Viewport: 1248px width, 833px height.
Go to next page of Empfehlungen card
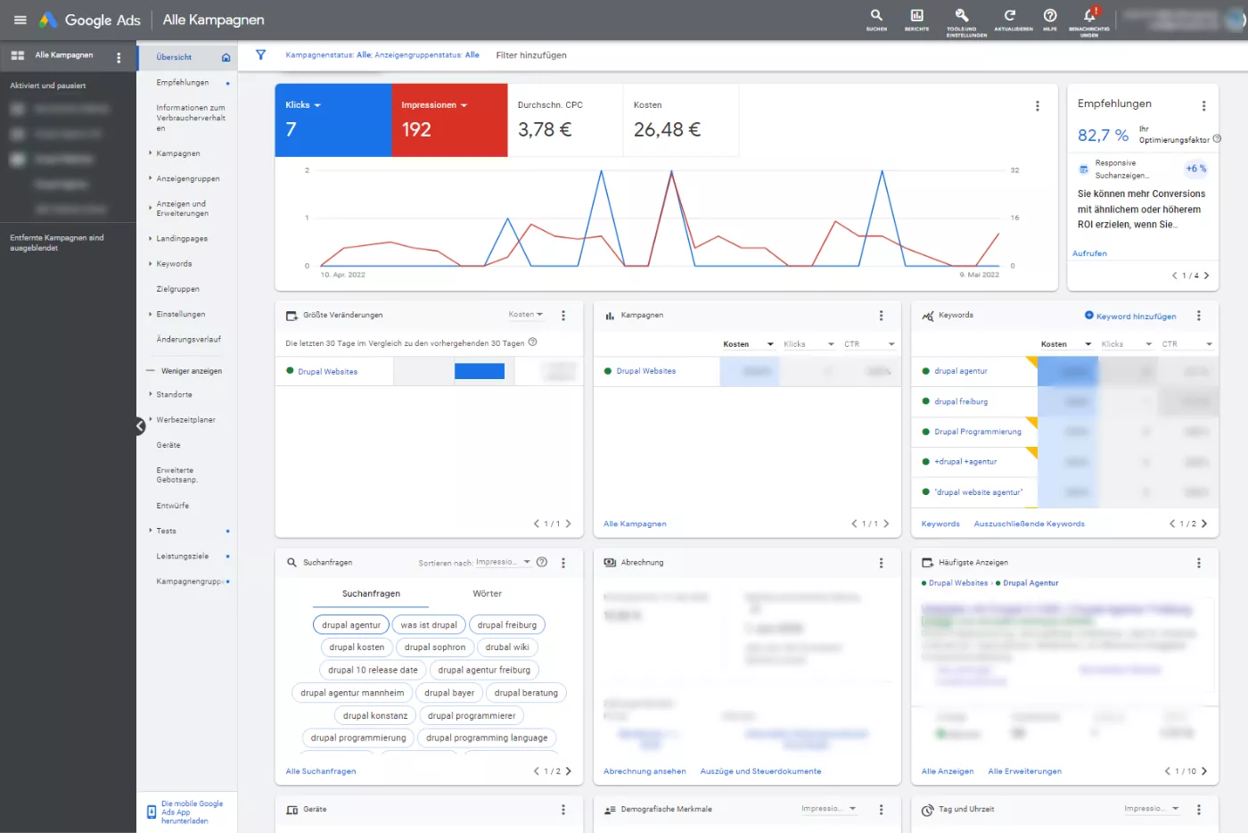tap(1206, 276)
